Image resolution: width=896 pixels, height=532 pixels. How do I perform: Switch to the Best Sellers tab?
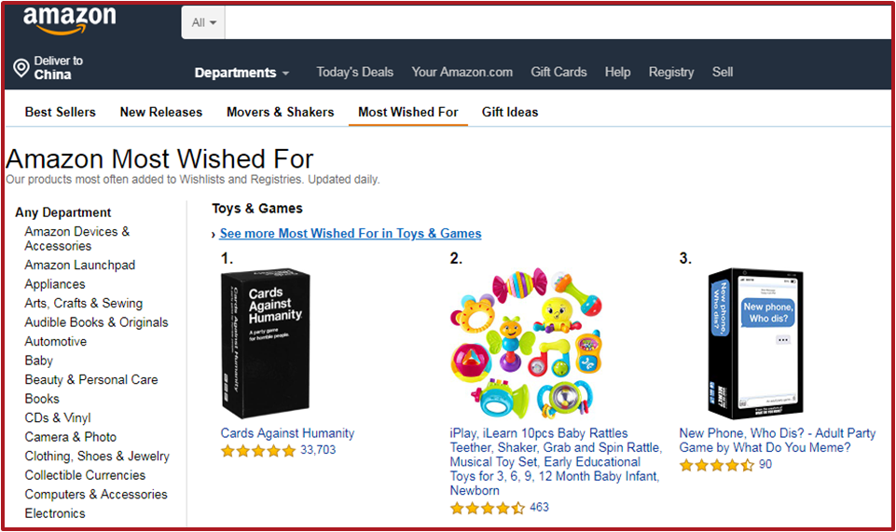click(x=60, y=112)
